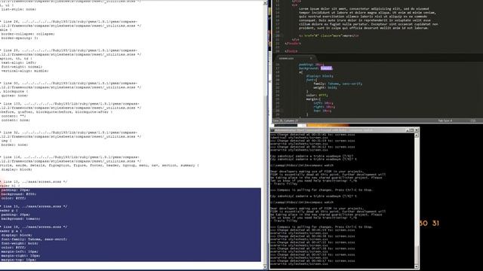Click 'font-weight: bold;' in the compiled CSS
This screenshot has height=271, width=483.
point(20,243)
